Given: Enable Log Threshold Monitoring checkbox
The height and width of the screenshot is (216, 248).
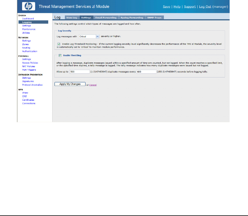Looking at the screenshot, I should [x=59, y=44].
